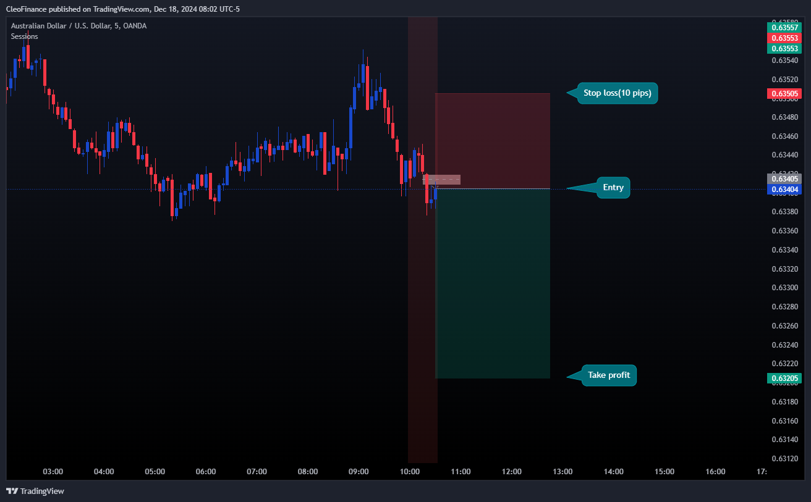Click the pink dashed order box near entry
811x502 pixels.
441,180
